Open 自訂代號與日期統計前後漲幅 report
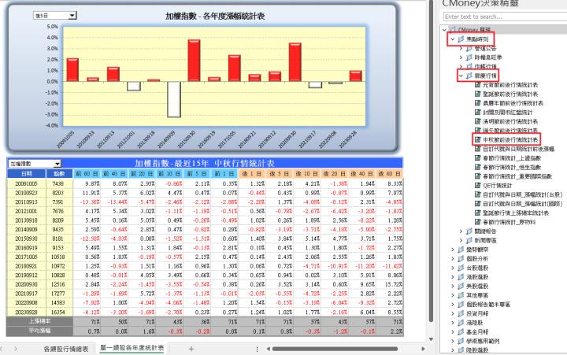 518,149
